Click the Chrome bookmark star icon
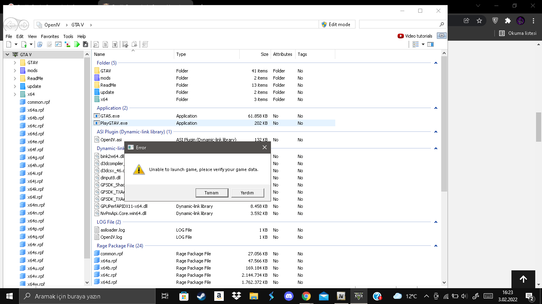 pyautogui.click(x=479, y=21)
